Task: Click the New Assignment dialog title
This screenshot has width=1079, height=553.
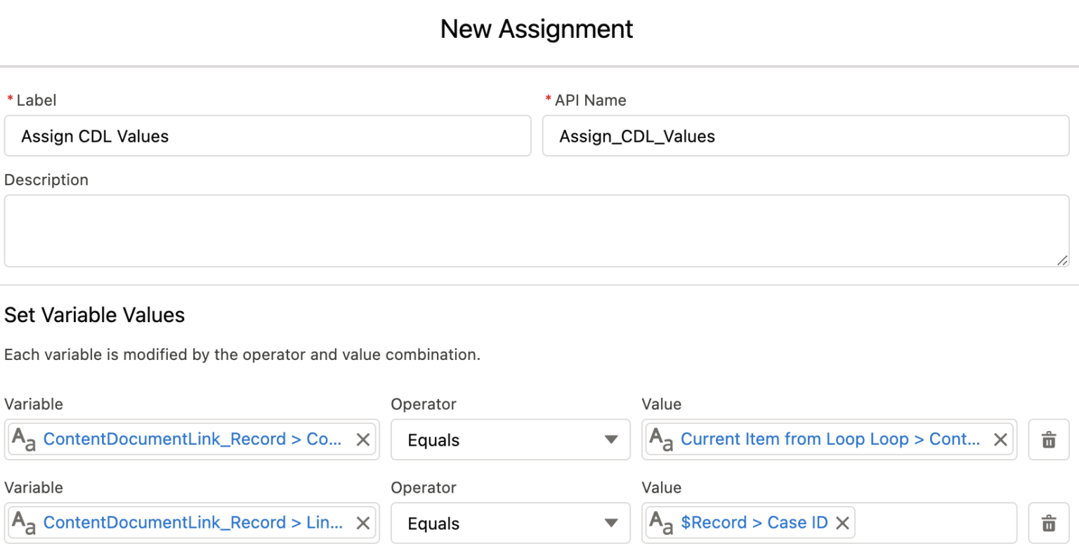Action: [537, 29]
